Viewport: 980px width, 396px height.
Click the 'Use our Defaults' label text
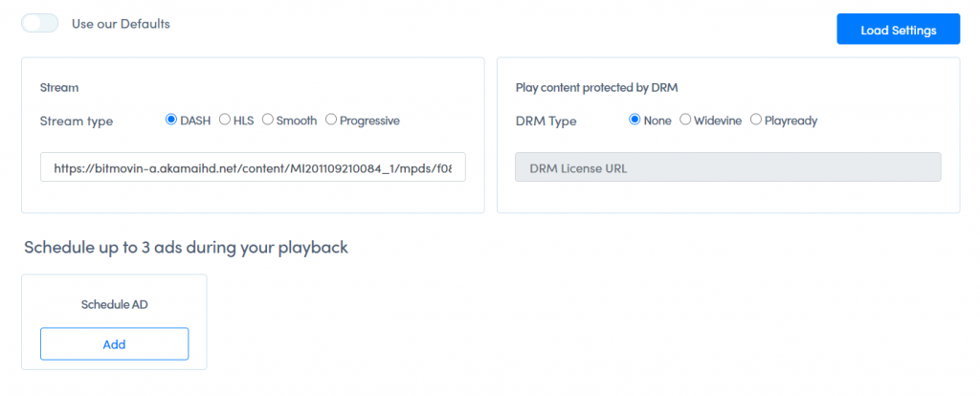point(121,23)
